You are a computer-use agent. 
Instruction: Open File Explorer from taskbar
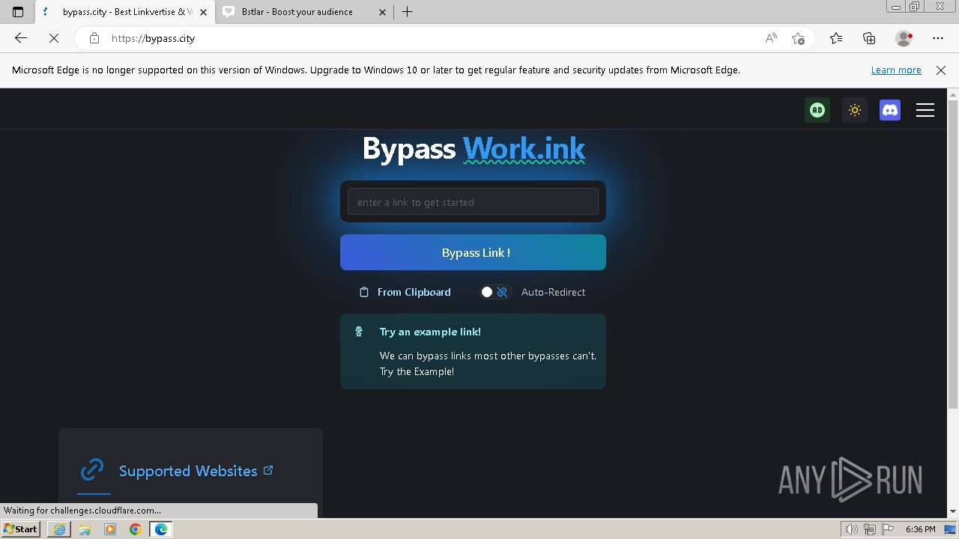(x=85, y=529)
